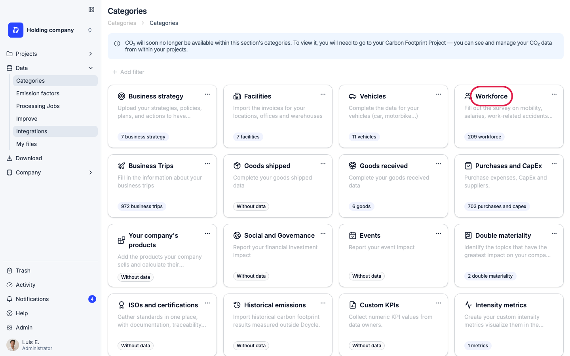Click the Purchases and CapEx bag icon
Screen dimensions: 570x356
(468, 166)
